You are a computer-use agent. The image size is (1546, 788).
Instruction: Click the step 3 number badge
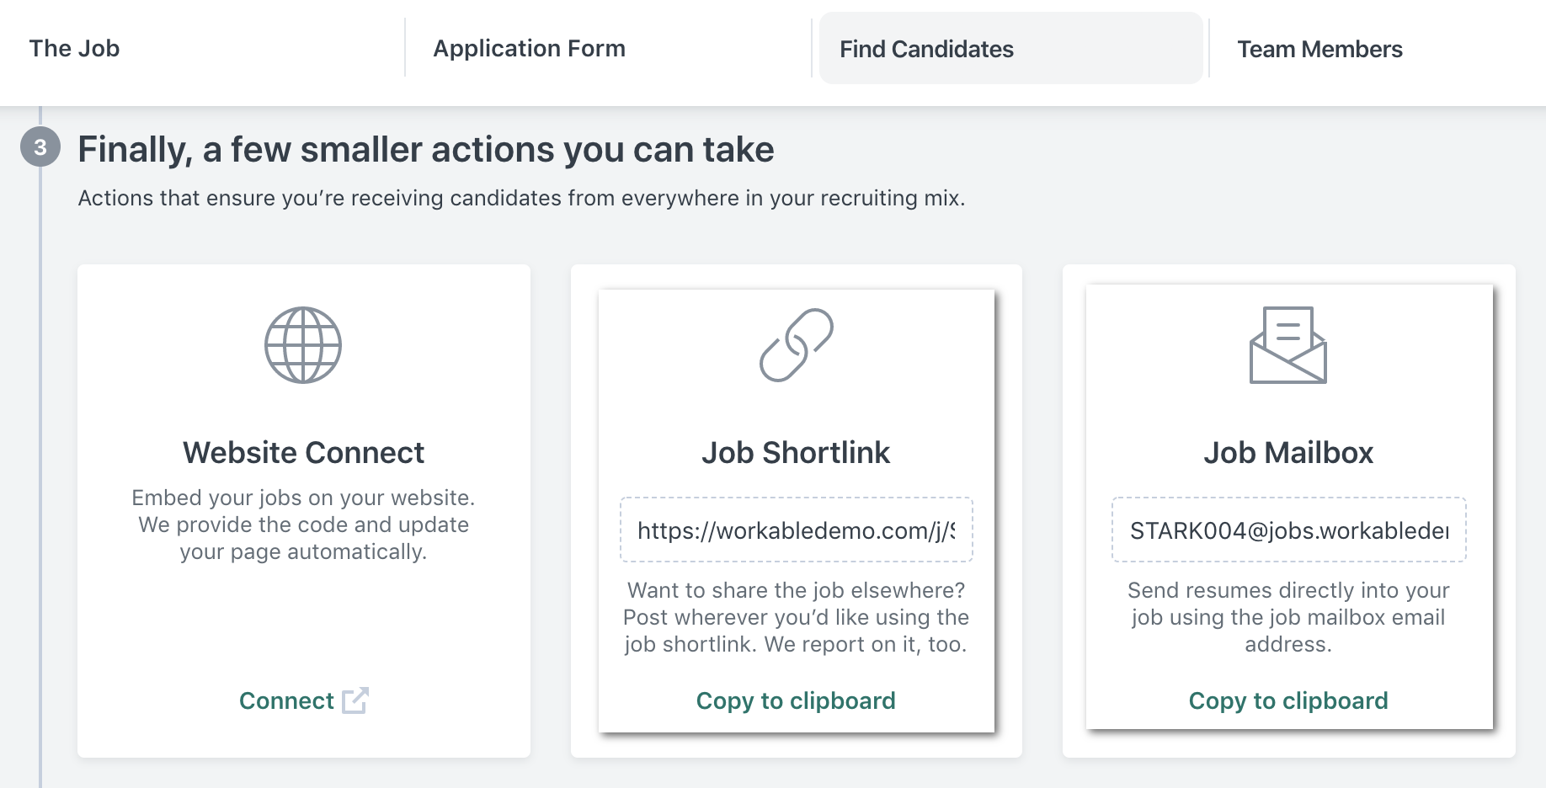point(40,148)
